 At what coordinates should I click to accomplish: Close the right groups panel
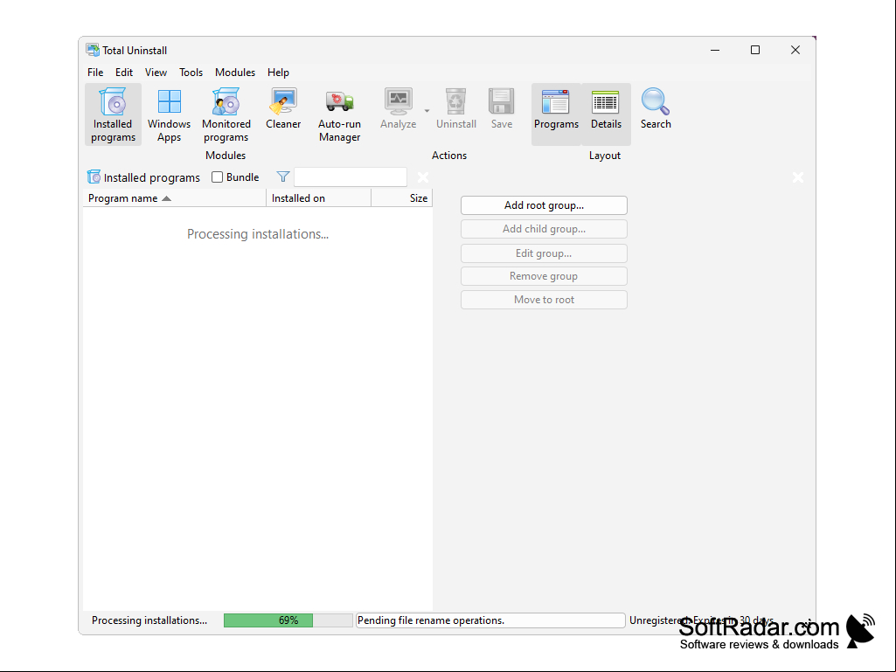(798, 177)
